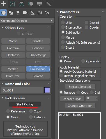Select Apply Operand Material radio
The image size is (106, 139).
coord(61,71)
